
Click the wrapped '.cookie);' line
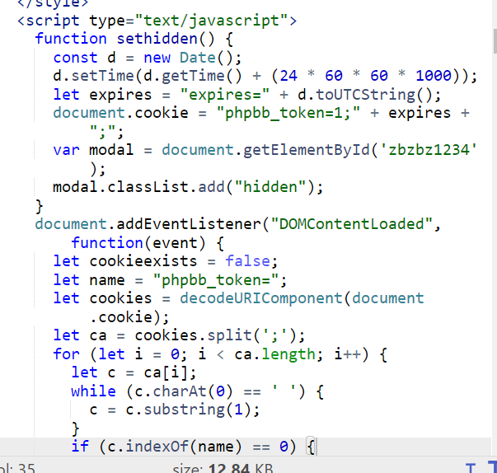coord(129,317)
